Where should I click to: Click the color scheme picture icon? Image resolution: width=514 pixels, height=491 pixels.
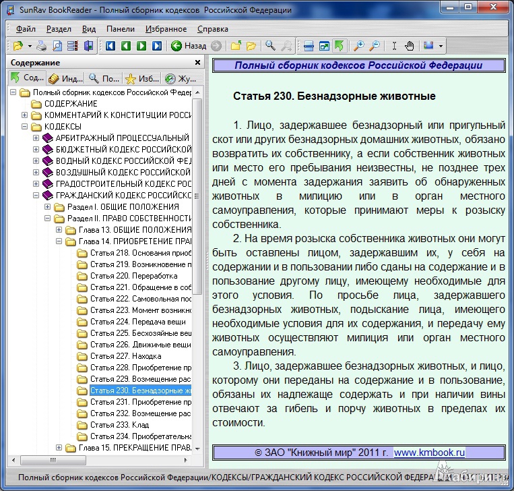coord(428,46)
